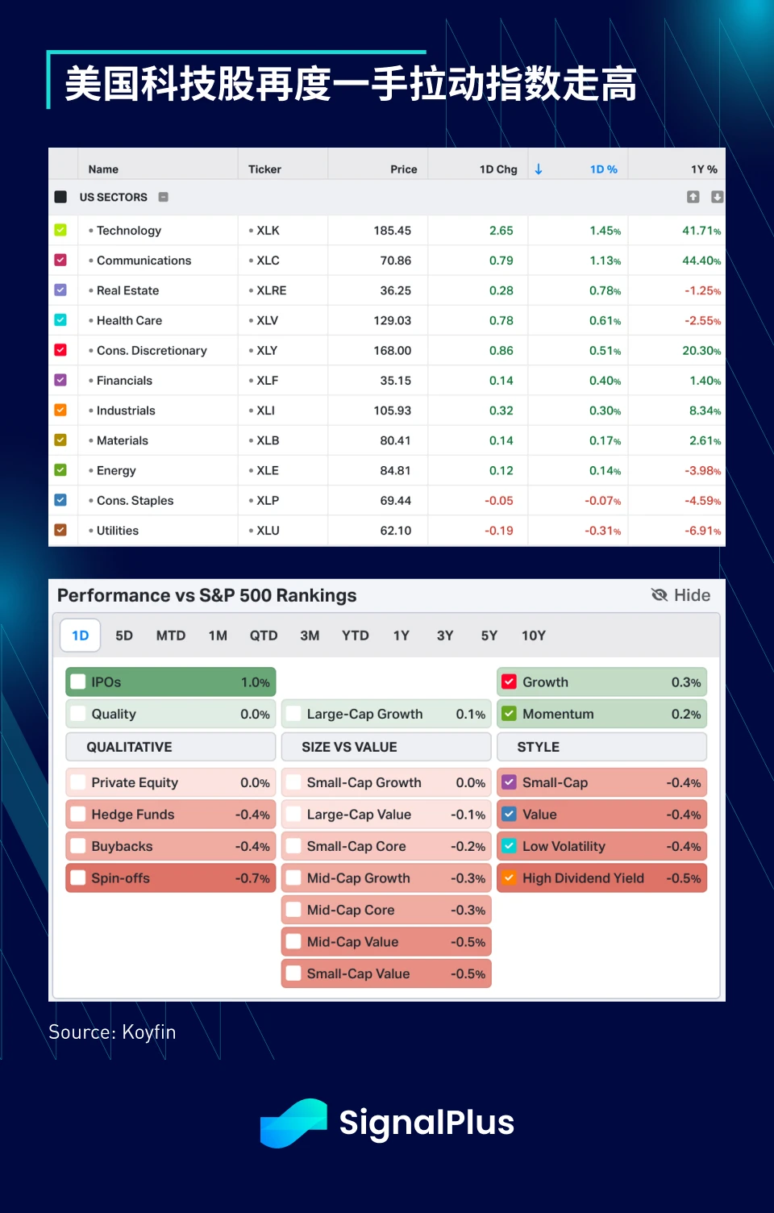The width and height of the screenshot is (774, 1213).
Task: Click the move-down arrow icon in US Sectors row
Action: [x=717, y=197]
